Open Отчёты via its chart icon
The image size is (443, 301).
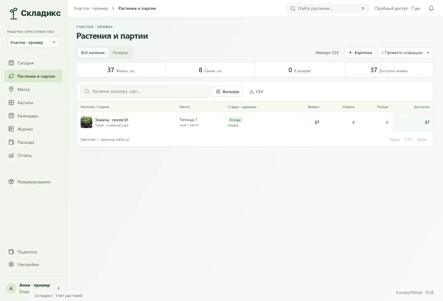point(11,155)
